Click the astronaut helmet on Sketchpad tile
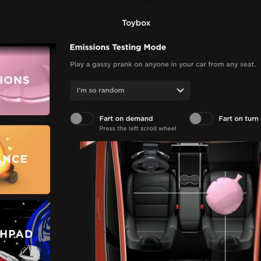The height and width of the screenshot is (261, 261). [31, 253]
